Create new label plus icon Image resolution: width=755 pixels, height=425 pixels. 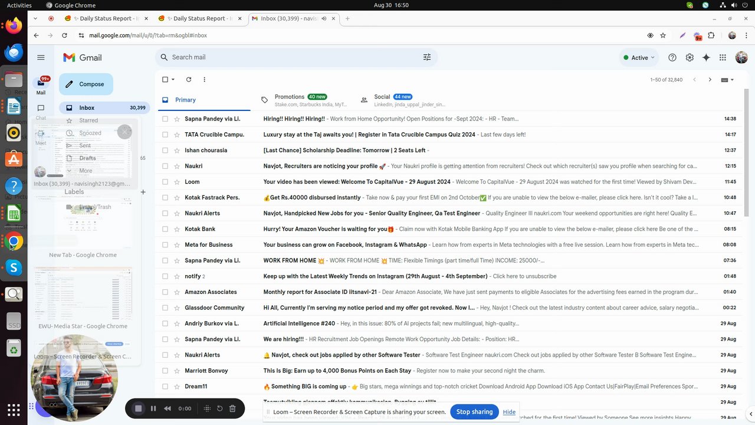coord(143,192)
